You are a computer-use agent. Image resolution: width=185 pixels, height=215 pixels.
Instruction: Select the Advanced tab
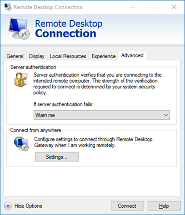[132, 55]
